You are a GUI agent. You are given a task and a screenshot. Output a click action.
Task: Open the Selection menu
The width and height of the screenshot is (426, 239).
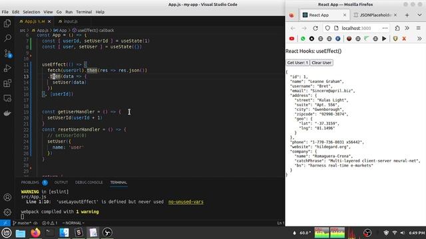[31, 12]
